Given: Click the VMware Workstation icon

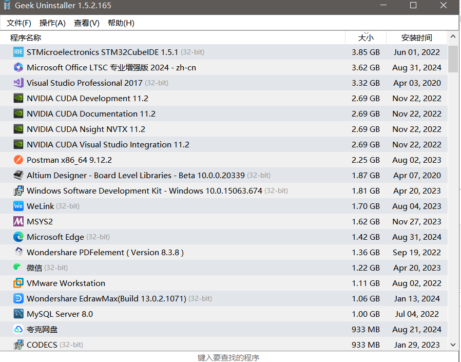Looking at the screenshot, I should pos(18,283).
